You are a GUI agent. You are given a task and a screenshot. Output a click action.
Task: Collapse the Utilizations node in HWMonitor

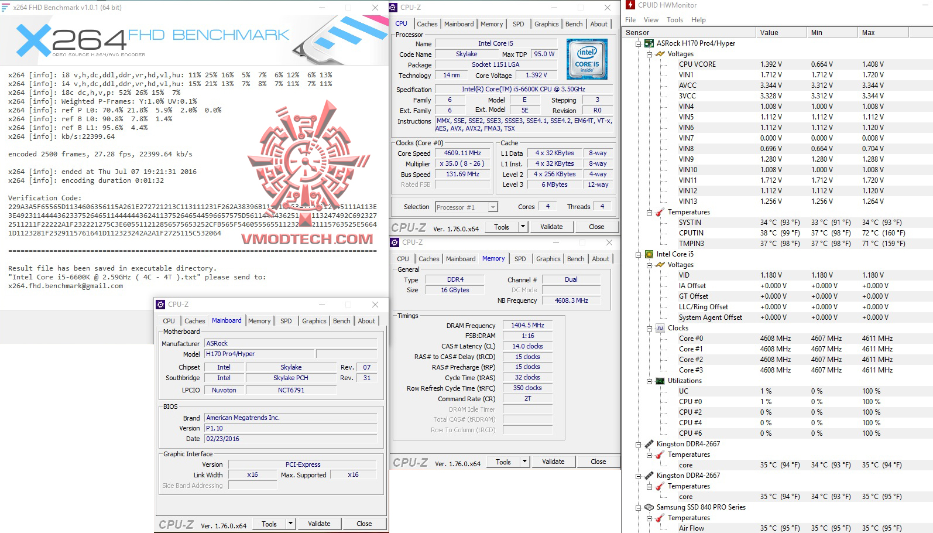coord(650,381)
